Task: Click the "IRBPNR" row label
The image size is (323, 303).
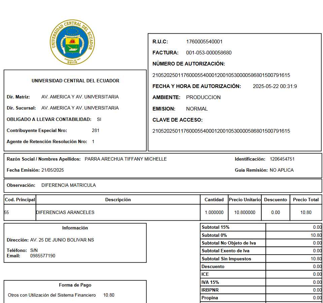Action: (210, 290)
